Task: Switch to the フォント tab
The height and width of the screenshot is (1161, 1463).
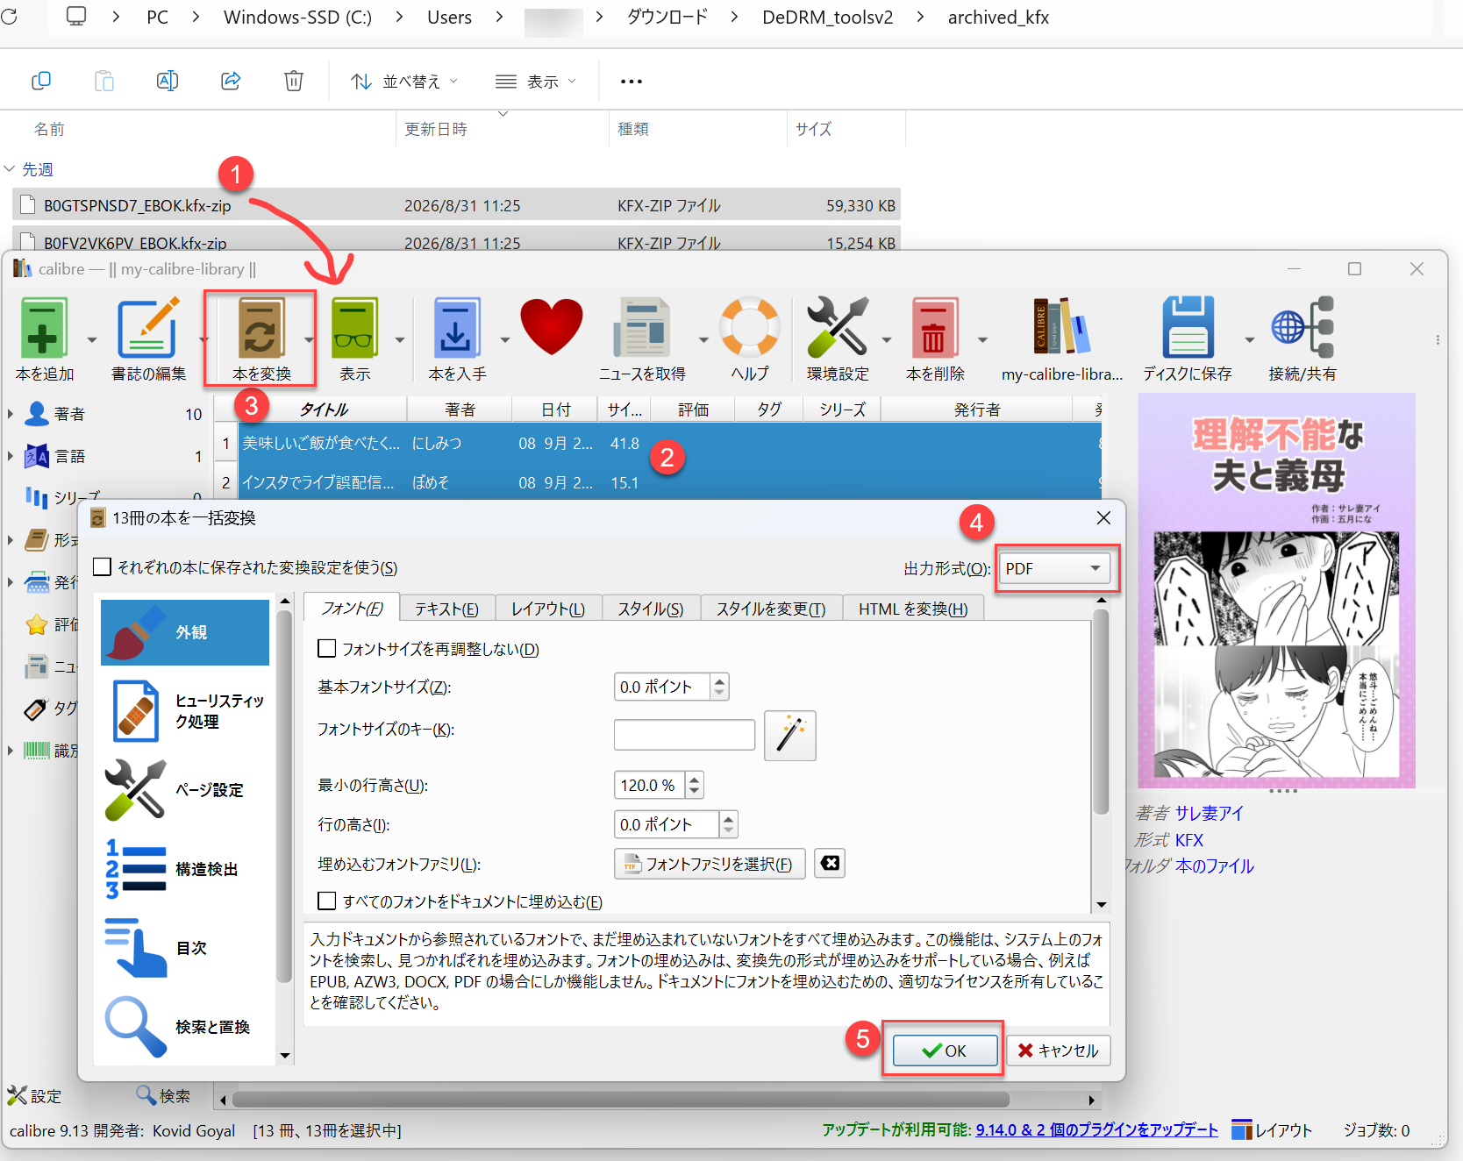Action: [x=352, y=609]
